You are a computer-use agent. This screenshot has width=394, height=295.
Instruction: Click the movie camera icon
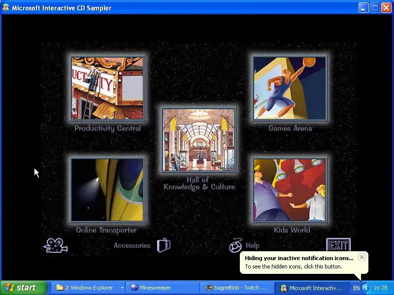[56, 245]
